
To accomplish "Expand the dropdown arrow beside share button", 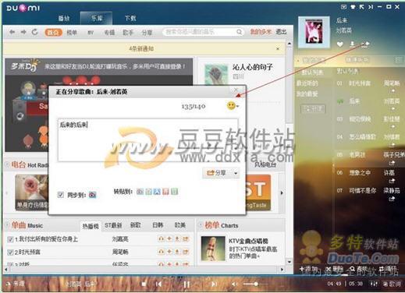I will point(236,173).
